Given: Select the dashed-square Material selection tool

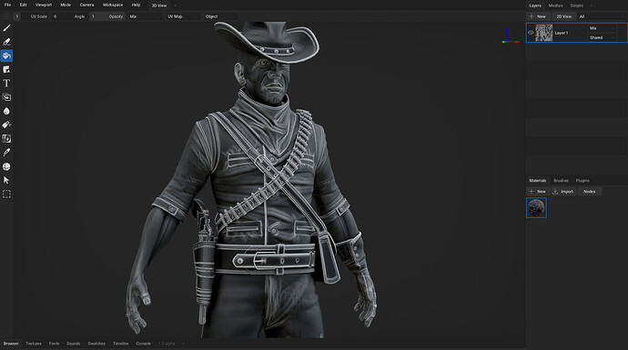Looking at the screenshot, I should (x=6, y=194).
